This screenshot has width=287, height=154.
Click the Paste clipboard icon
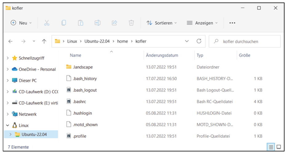point(80,23)
